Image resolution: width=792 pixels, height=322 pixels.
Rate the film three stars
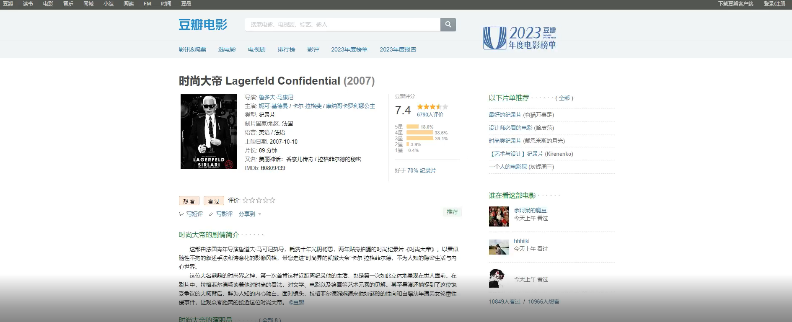tap(259, 200)
